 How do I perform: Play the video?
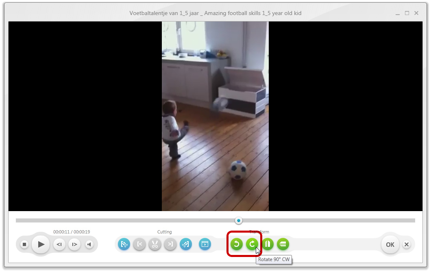click(x=41, y=244)
